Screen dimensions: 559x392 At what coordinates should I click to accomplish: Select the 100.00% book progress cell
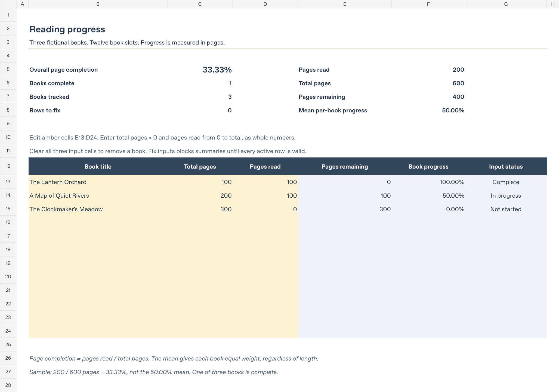(x=428, y=182)
